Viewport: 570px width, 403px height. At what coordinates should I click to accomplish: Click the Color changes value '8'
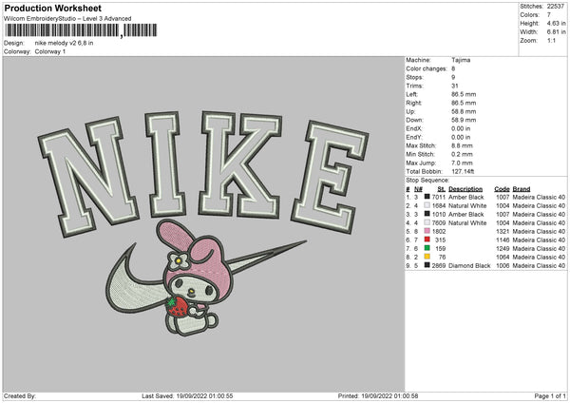[x=453, y=68]
